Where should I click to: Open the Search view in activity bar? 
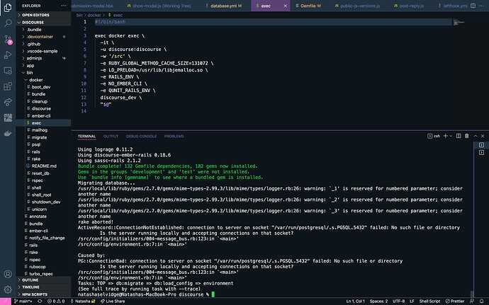tap(8, 23)
